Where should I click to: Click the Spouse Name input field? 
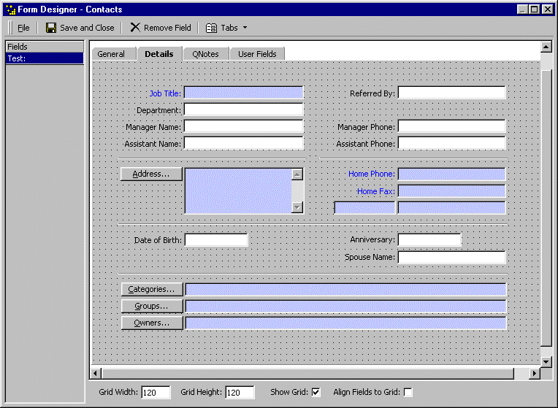click(x=451, y=257)
